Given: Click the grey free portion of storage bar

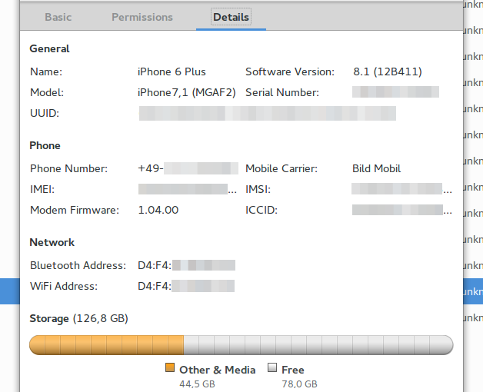Looking at the screenshot, I should (318, 345).
